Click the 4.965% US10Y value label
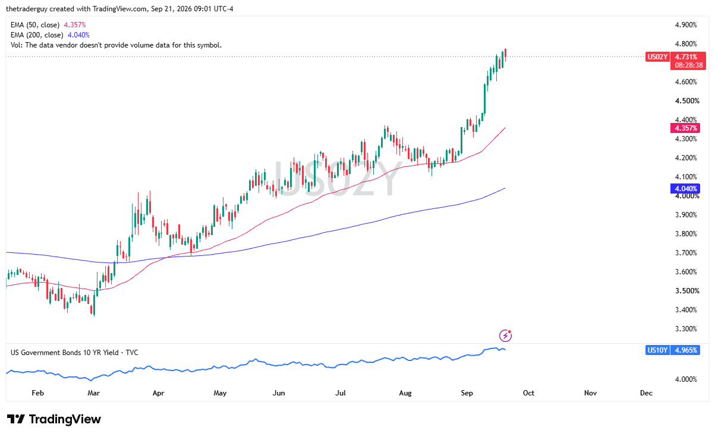The width and height of the screenshot is (715, 437). tap(686, 350)
